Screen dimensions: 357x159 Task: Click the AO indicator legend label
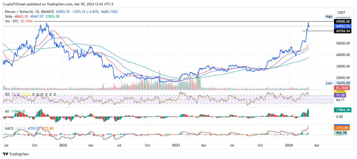[x=7, y=111]
